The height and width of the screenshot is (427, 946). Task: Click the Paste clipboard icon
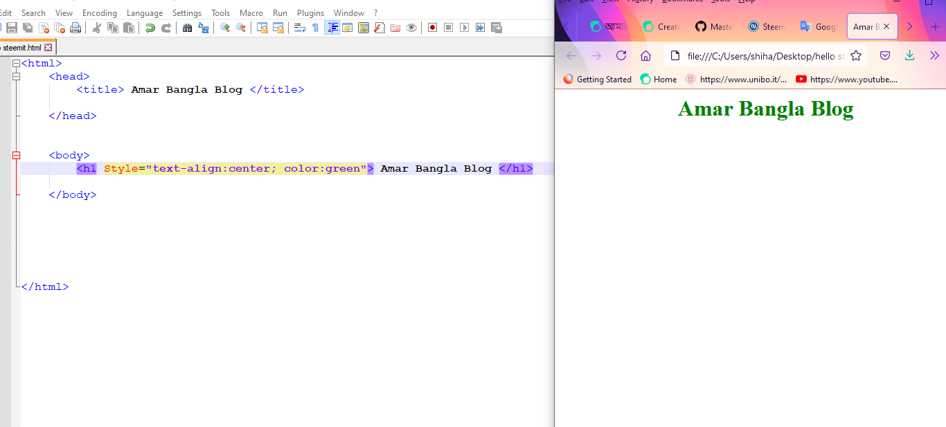(129, 28)
